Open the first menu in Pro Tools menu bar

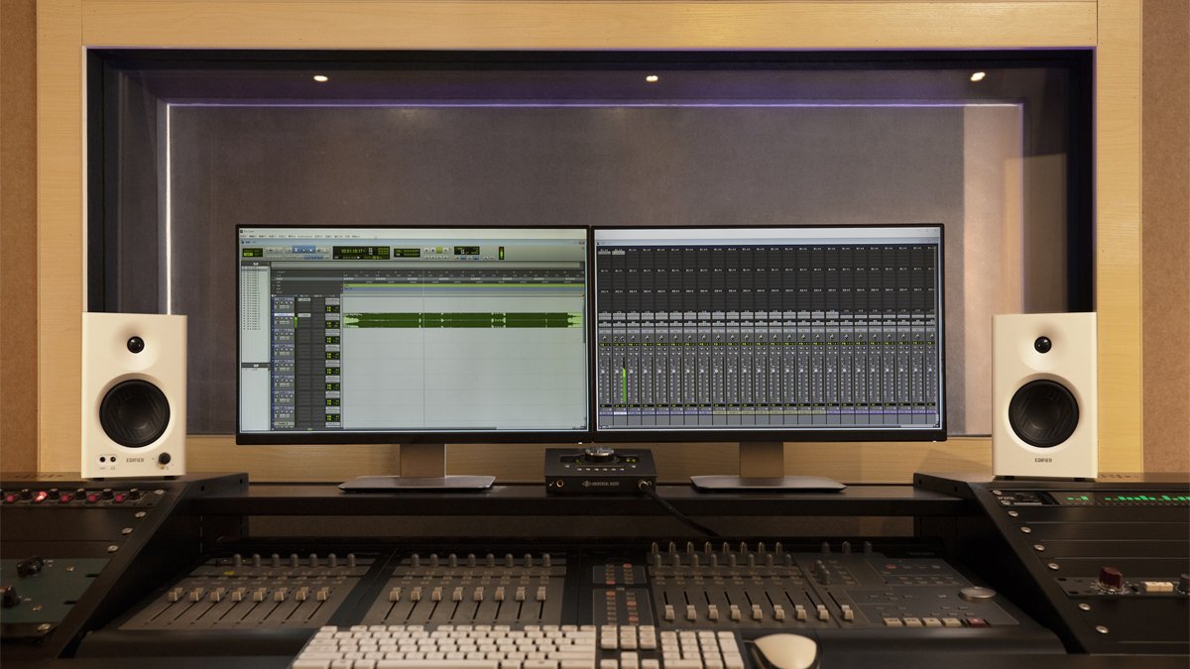(x=244, y=236)
